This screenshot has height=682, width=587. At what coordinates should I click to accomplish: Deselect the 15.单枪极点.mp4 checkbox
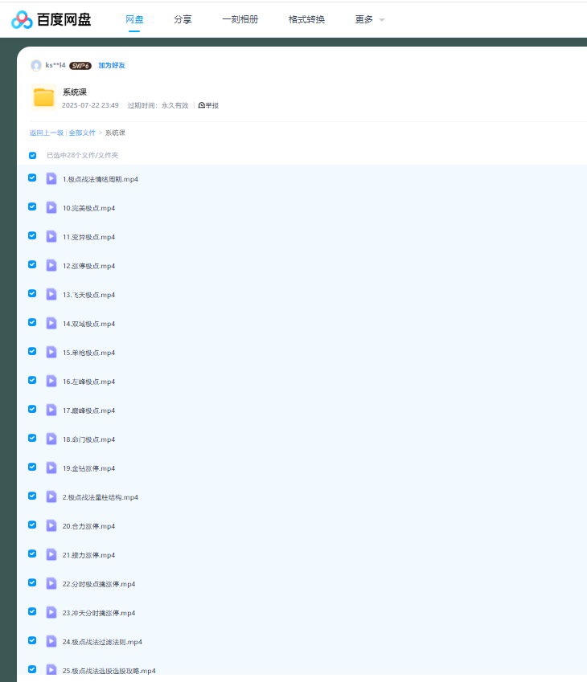point(32,351)
